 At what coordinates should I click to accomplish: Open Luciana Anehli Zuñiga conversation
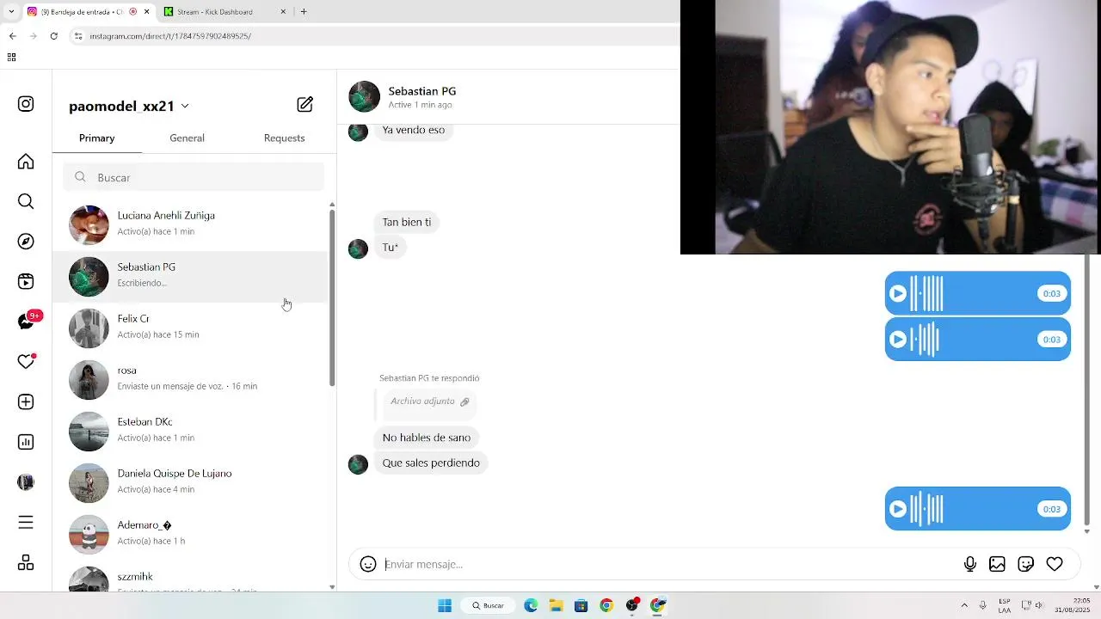click(189, 224)
